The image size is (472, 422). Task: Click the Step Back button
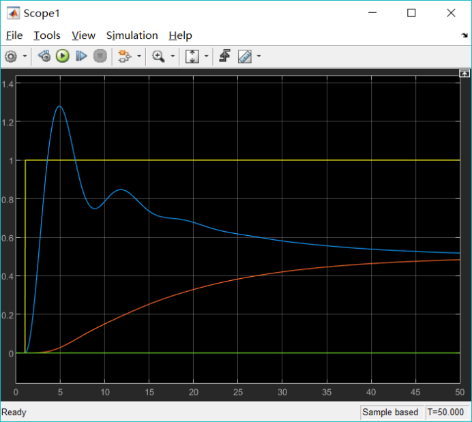(x=44, y=56)
